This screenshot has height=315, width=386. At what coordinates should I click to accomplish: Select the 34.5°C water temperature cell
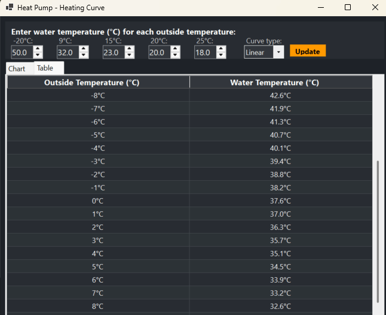[x=281, y=266]
